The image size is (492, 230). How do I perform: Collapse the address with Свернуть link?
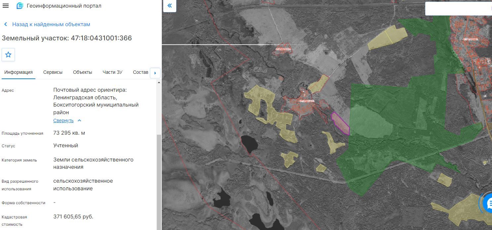click(x=67, y=120)
